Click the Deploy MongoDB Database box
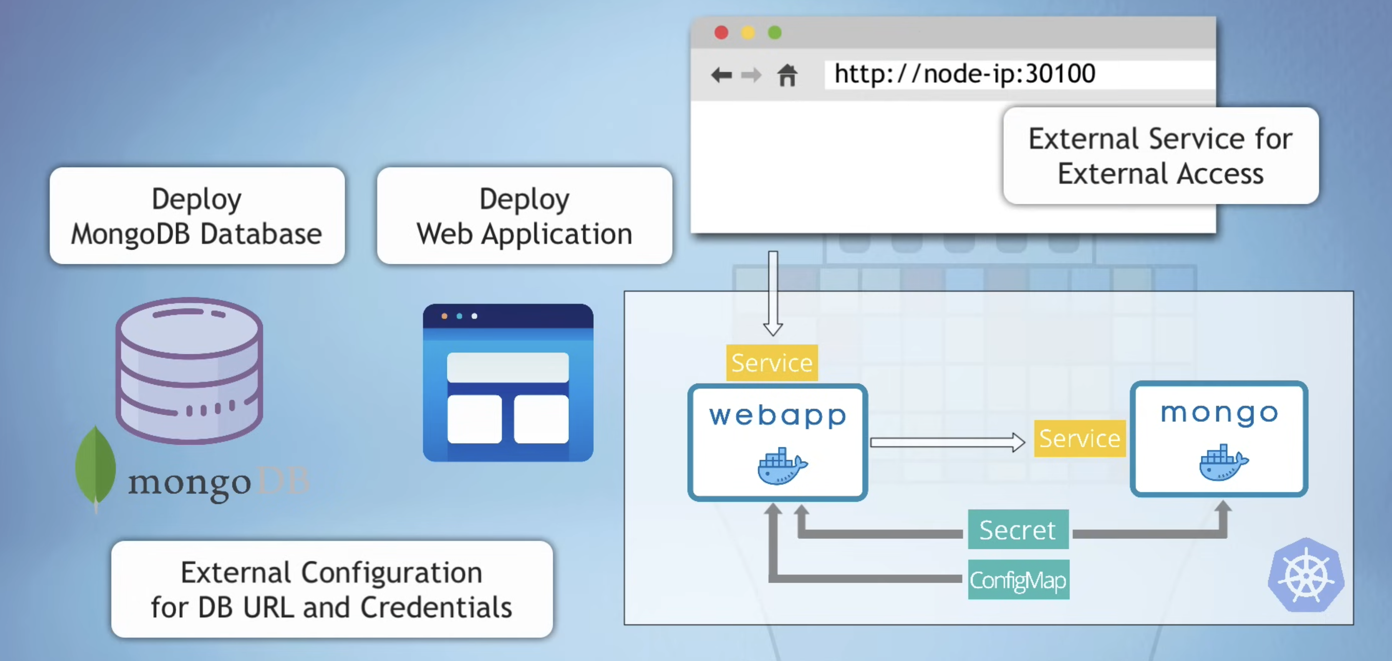Viewport: 1392px width, 661px height. pos(197,216)
